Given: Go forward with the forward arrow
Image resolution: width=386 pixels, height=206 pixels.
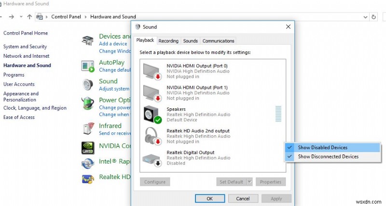Looking at the screenshot, I should [x=11, y=17].
